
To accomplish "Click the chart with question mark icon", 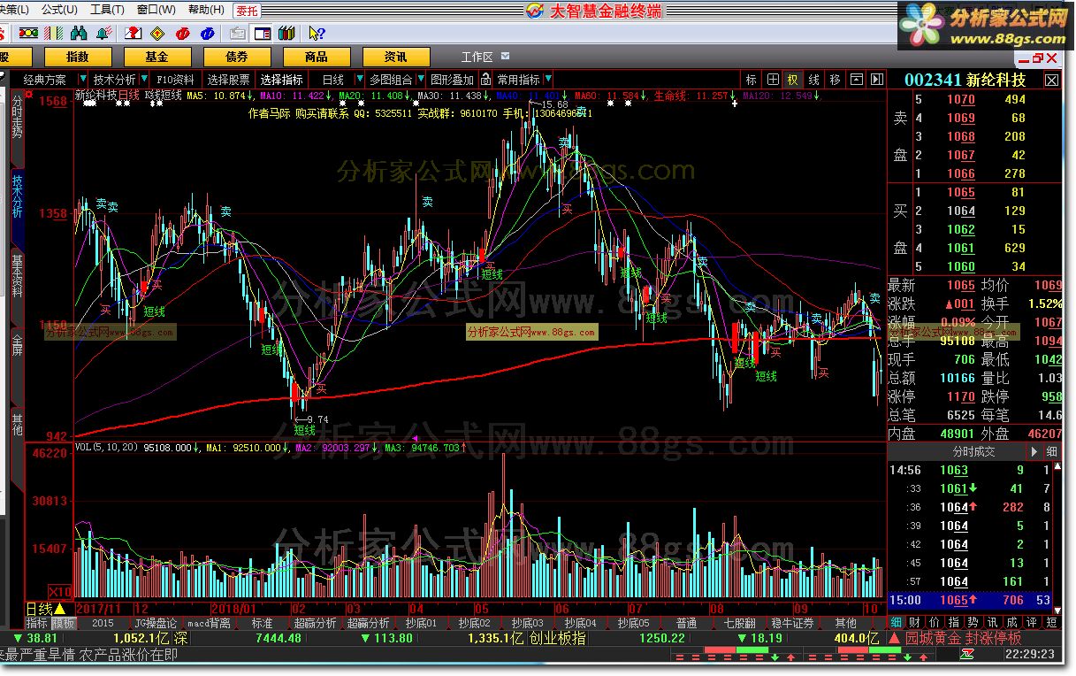I will tap(133, 34).
